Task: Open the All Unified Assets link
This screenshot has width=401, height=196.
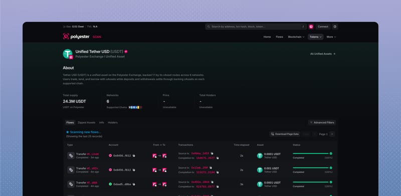Action: coord(323,54)
